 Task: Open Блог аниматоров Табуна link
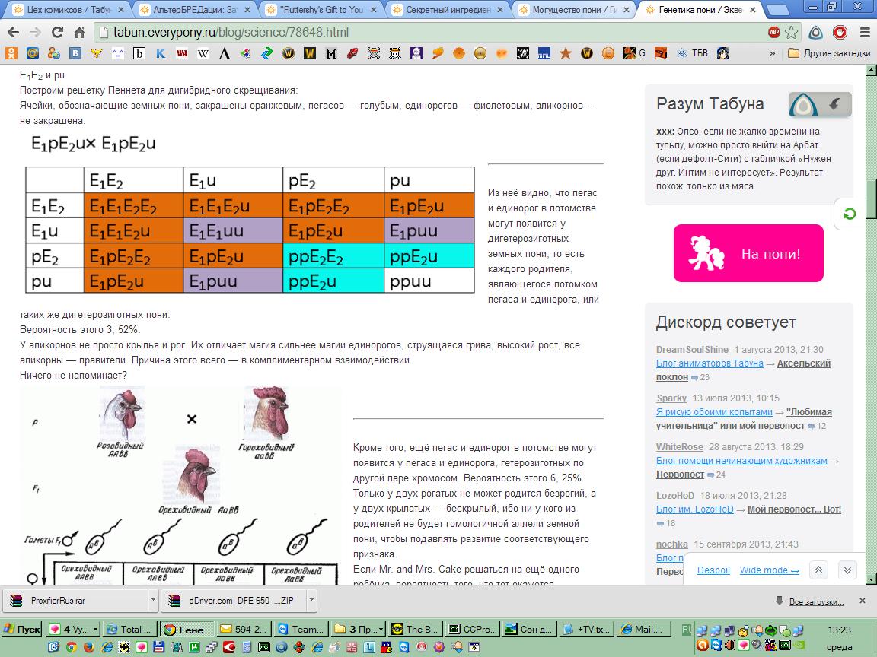710,363
